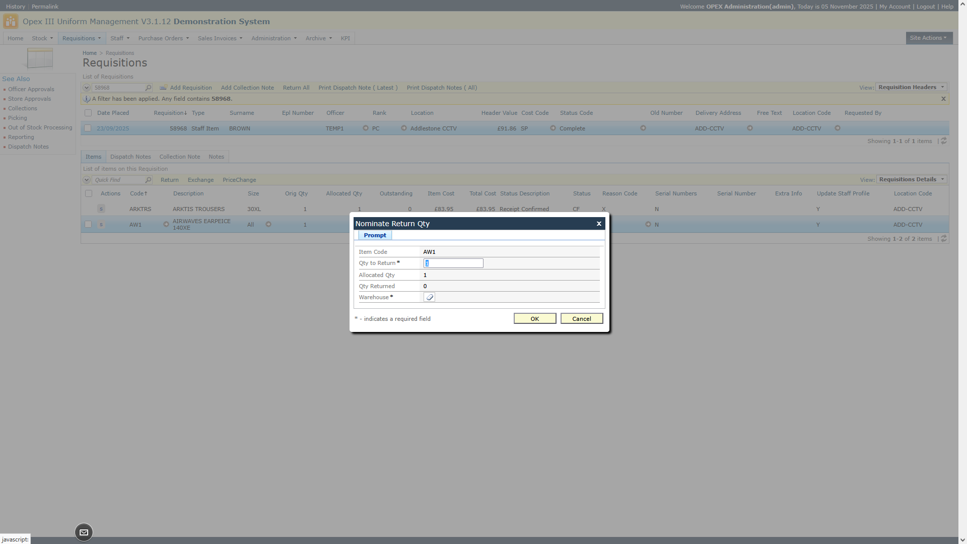Click the S action icon on ARKTRS row
The image size is (967, 544).
pyautogui.click(x=101, y=209)
